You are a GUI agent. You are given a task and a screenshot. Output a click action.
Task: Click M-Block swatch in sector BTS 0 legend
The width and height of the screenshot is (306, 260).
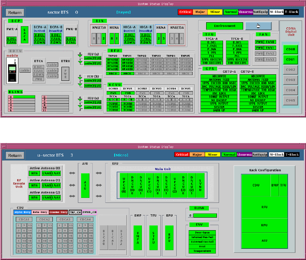click(277, 12)
